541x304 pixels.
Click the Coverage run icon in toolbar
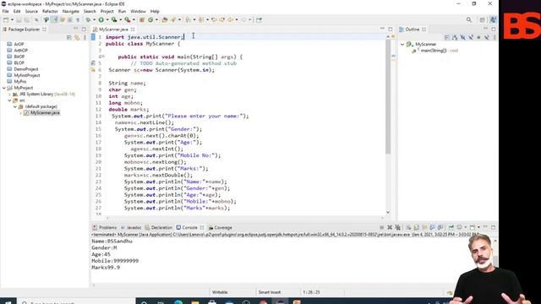(114, 19)
